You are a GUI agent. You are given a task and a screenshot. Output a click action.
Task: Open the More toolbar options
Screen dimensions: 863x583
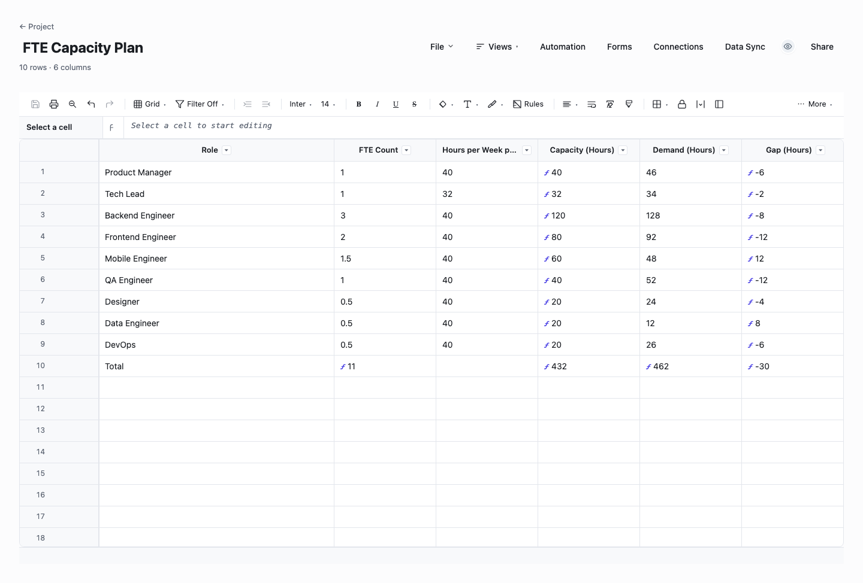coord(815,104)
